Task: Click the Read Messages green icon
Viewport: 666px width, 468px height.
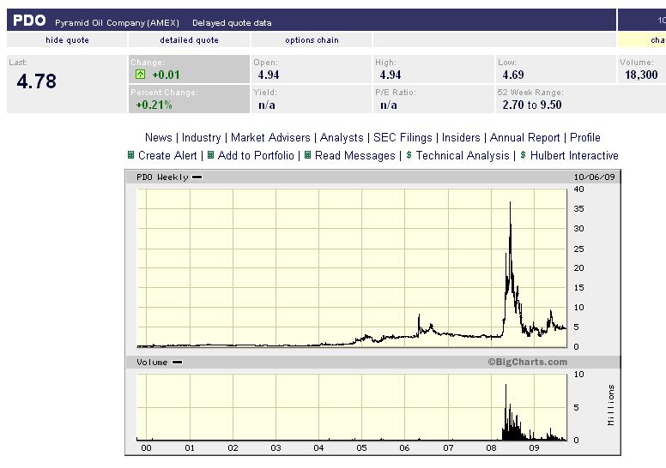Action: [307, 155]
